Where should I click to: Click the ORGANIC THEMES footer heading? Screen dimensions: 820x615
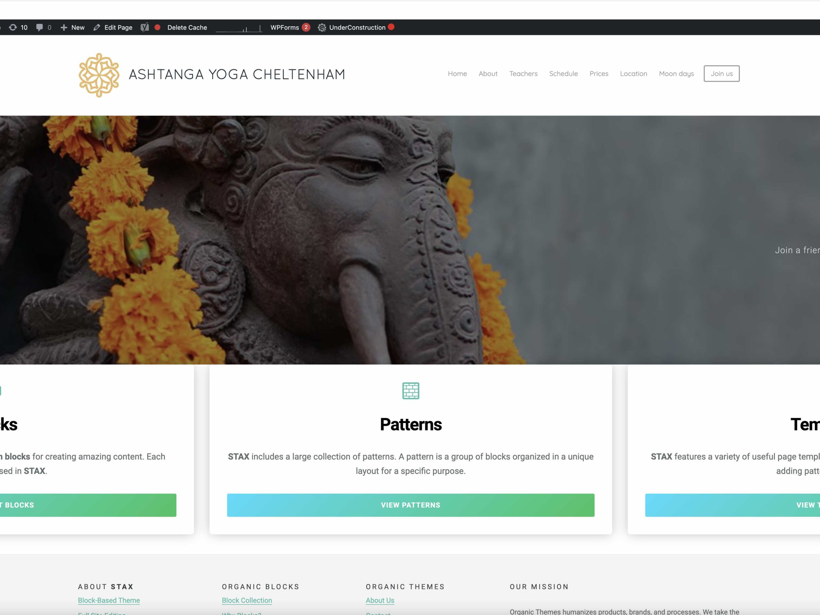405,586
